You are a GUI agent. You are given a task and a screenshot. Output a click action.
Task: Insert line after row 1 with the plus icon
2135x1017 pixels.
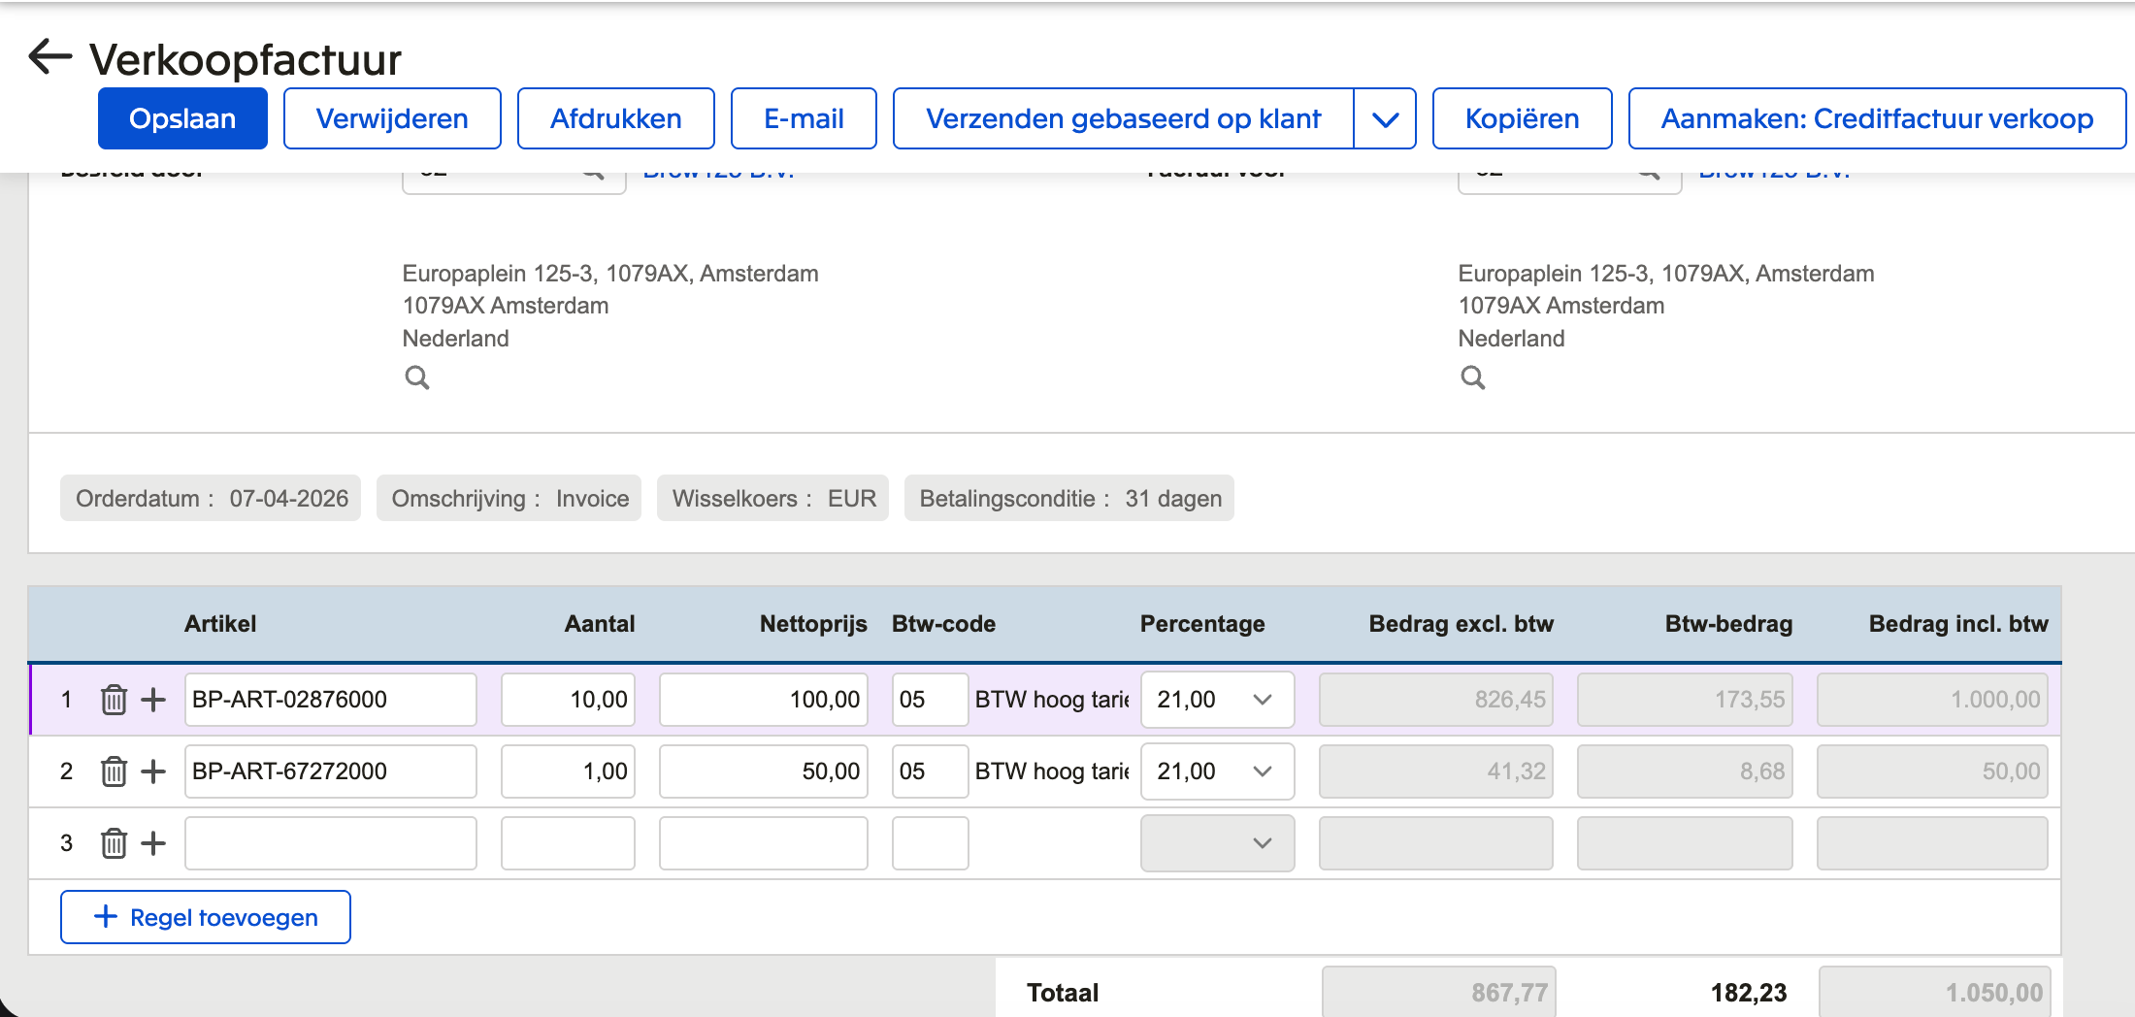[x=153, y=699]
